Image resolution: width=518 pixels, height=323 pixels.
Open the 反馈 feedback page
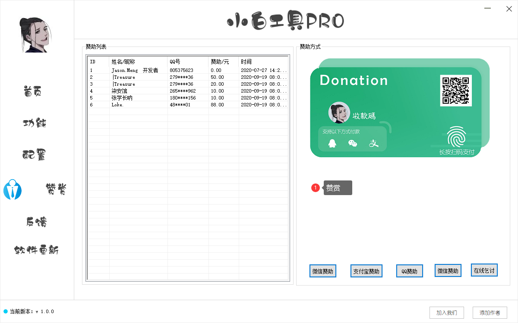tap(36, 222)
